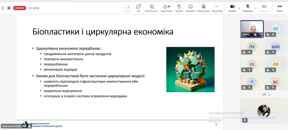288x130 pixels.
Task: Expand the camera options chevron
Action: [239, 8]
